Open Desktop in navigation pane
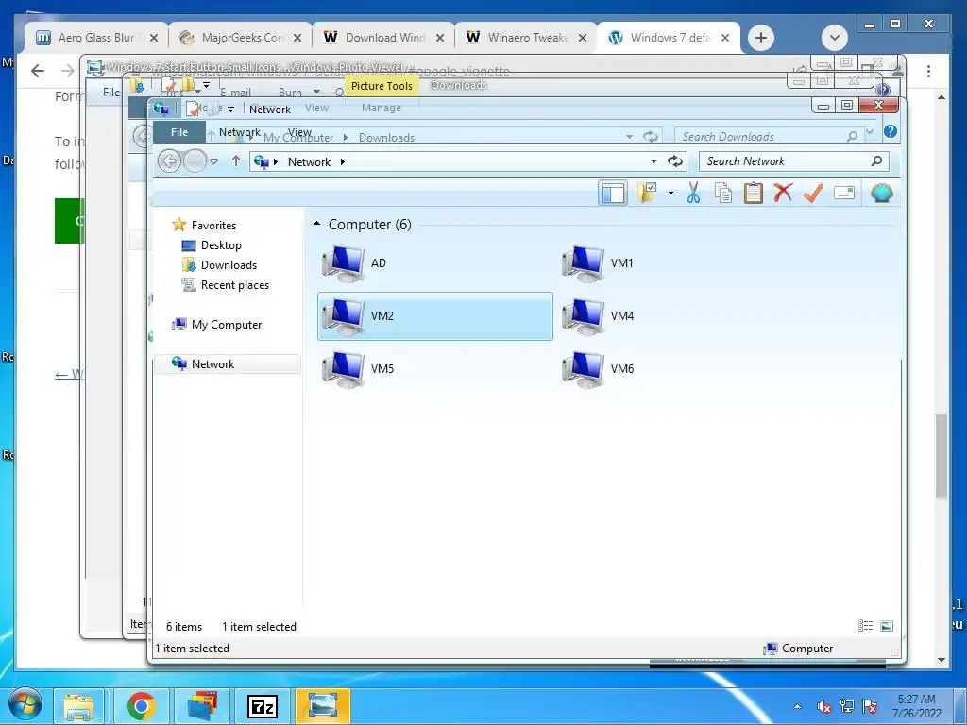 click(x=221, y=245)
